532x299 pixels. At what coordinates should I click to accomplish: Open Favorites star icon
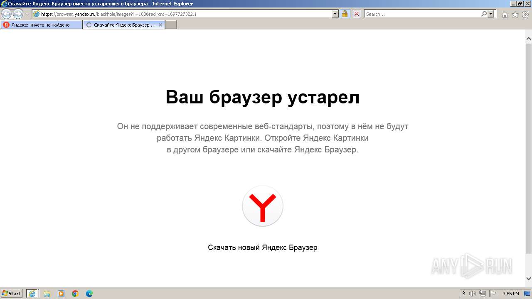coord(515,15)
